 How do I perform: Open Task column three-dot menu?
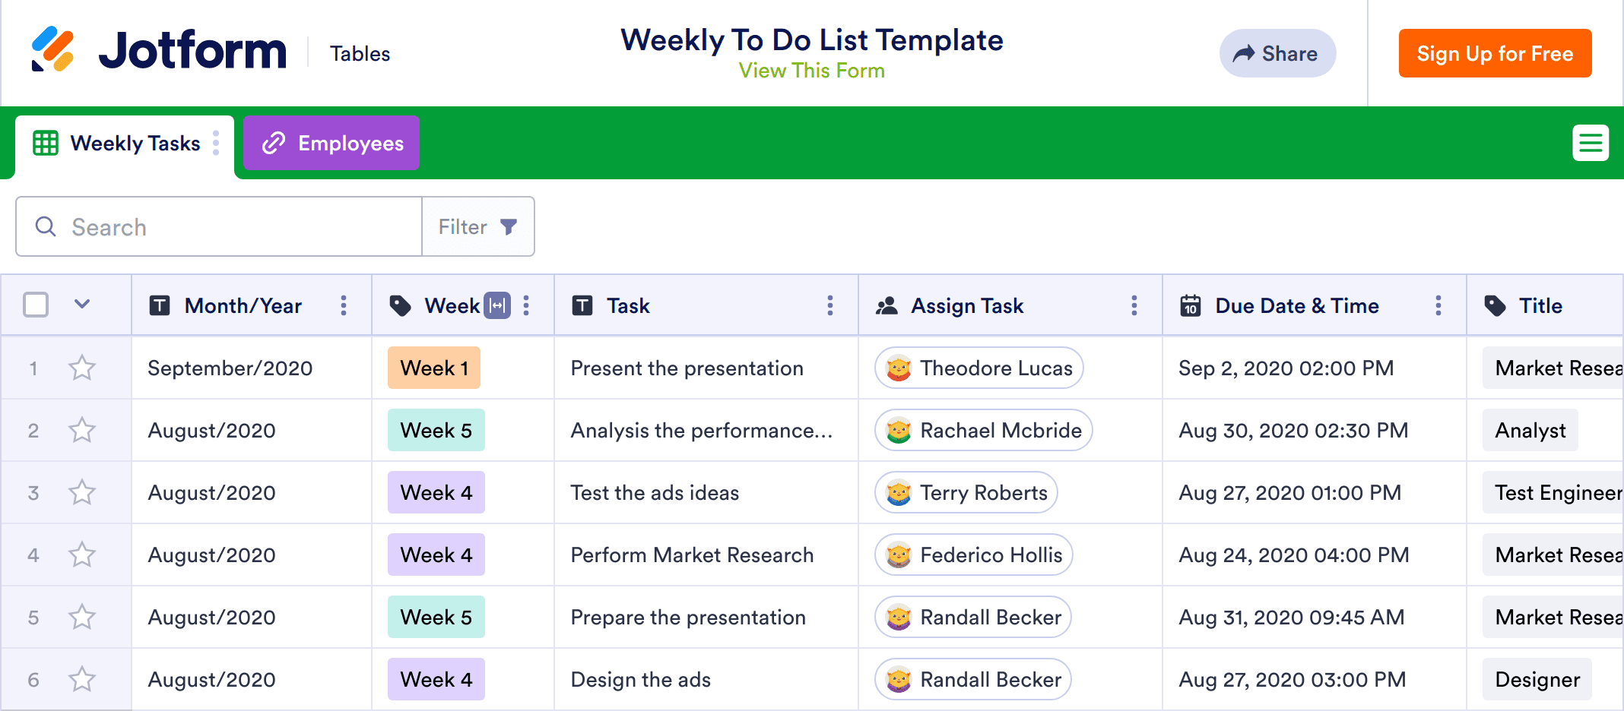[x=829, y=305]
